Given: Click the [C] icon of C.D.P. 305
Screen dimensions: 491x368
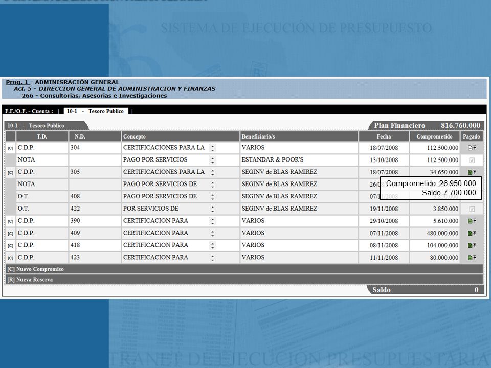Looking at the screenshot, I should click(x=10, y=172).
